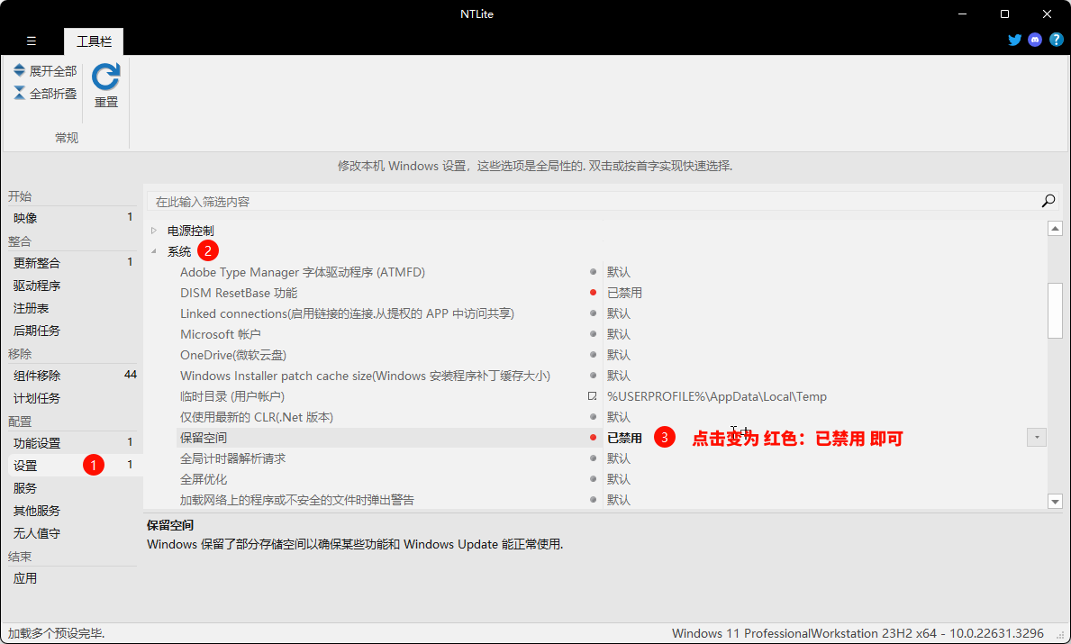Toggle the 全屏优化 status dot

[x=593, y=479]
